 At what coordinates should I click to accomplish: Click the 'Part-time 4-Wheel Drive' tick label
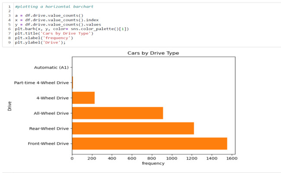[x=41, y=83]
